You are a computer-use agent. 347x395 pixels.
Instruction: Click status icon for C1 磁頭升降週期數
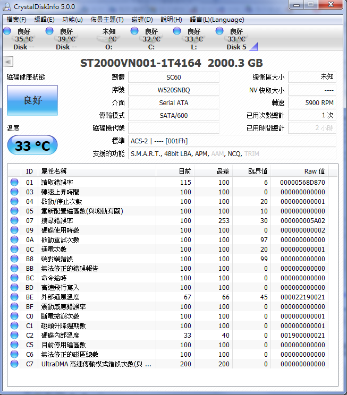click(14, 326)
